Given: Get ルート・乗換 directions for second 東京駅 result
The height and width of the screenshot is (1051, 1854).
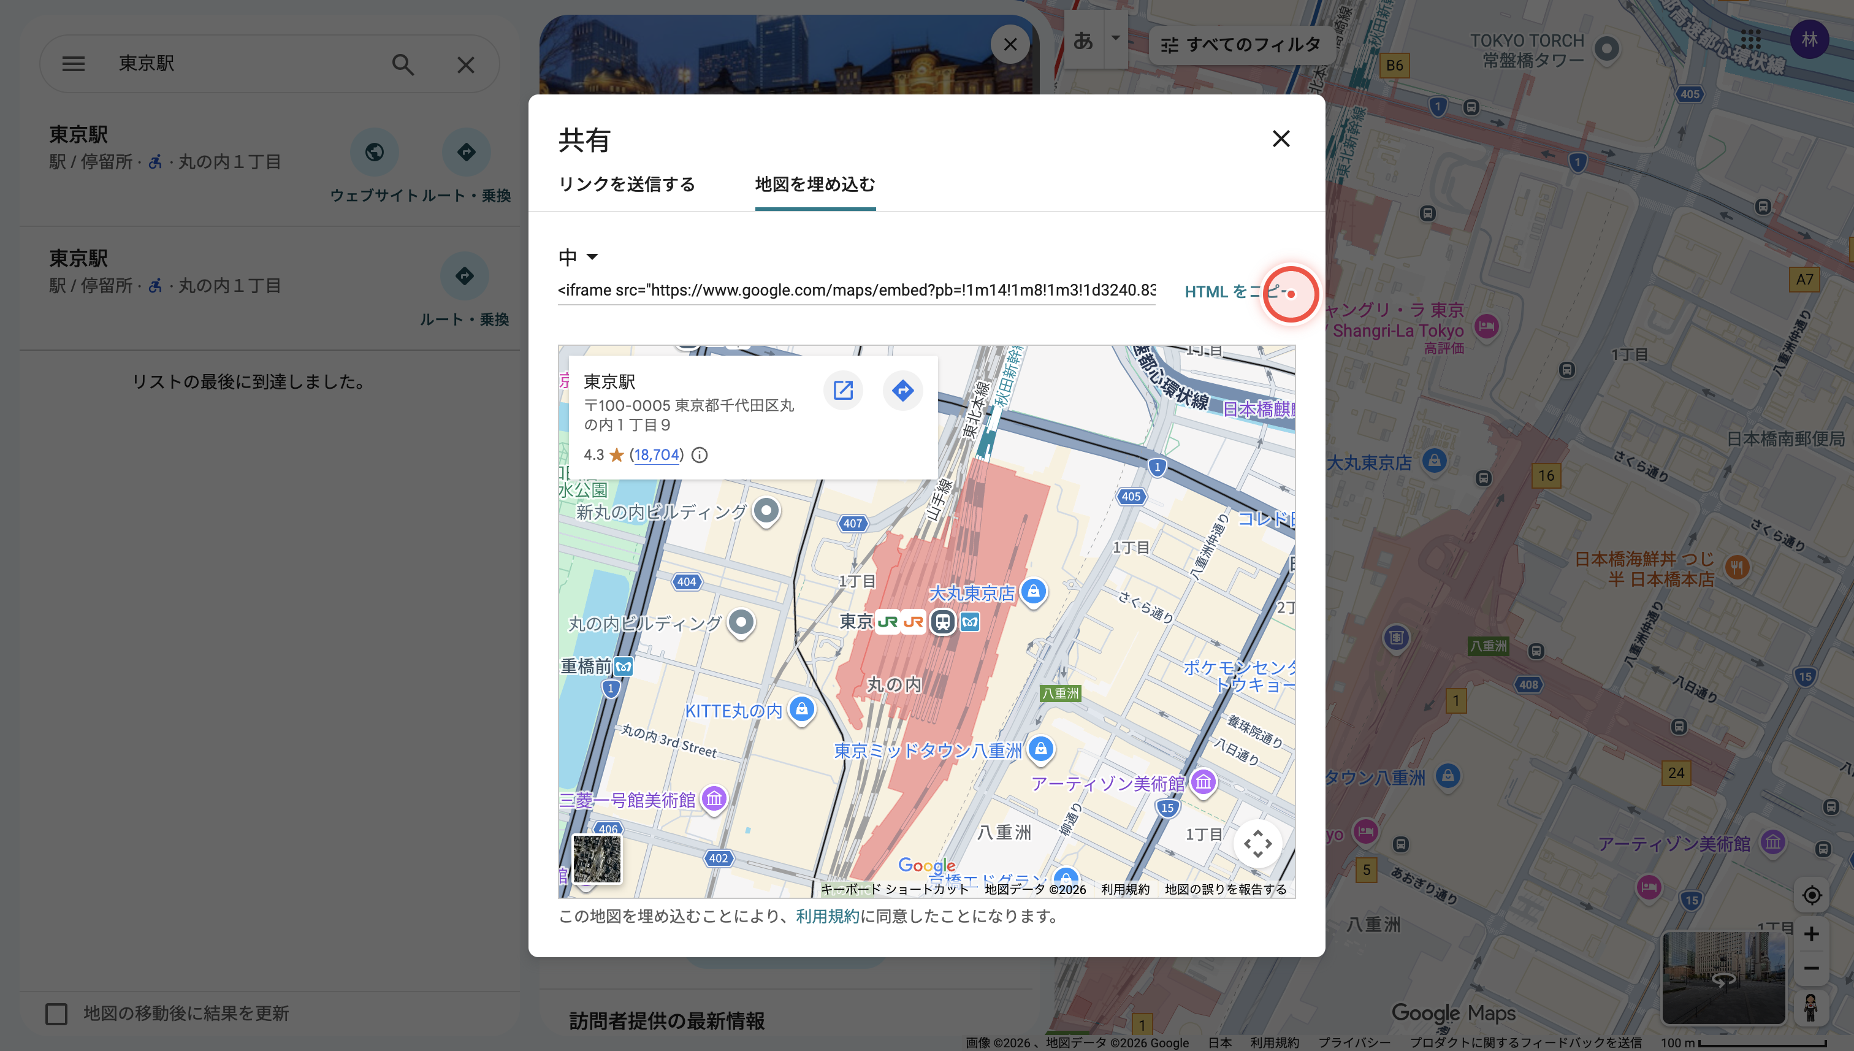Looking at the screenshot, I should point(465,276).
